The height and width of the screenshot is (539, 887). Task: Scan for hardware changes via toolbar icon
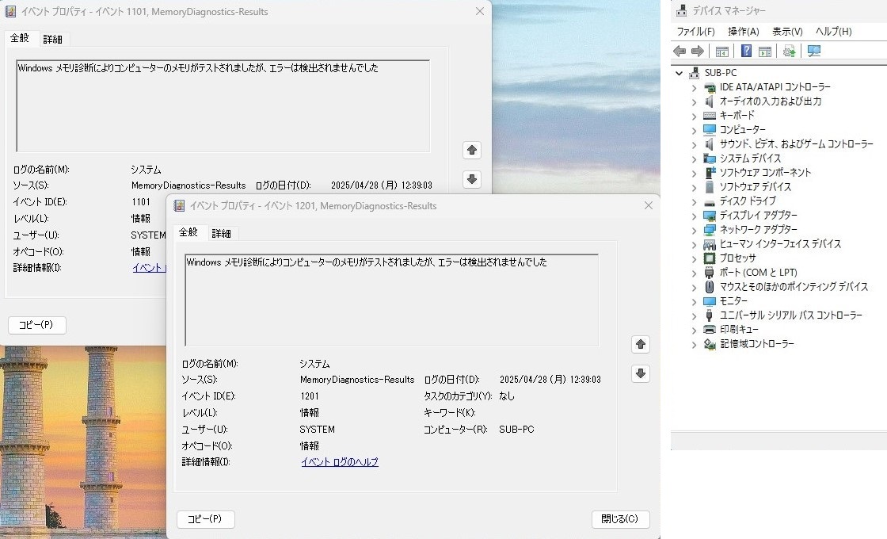[814, 52]
